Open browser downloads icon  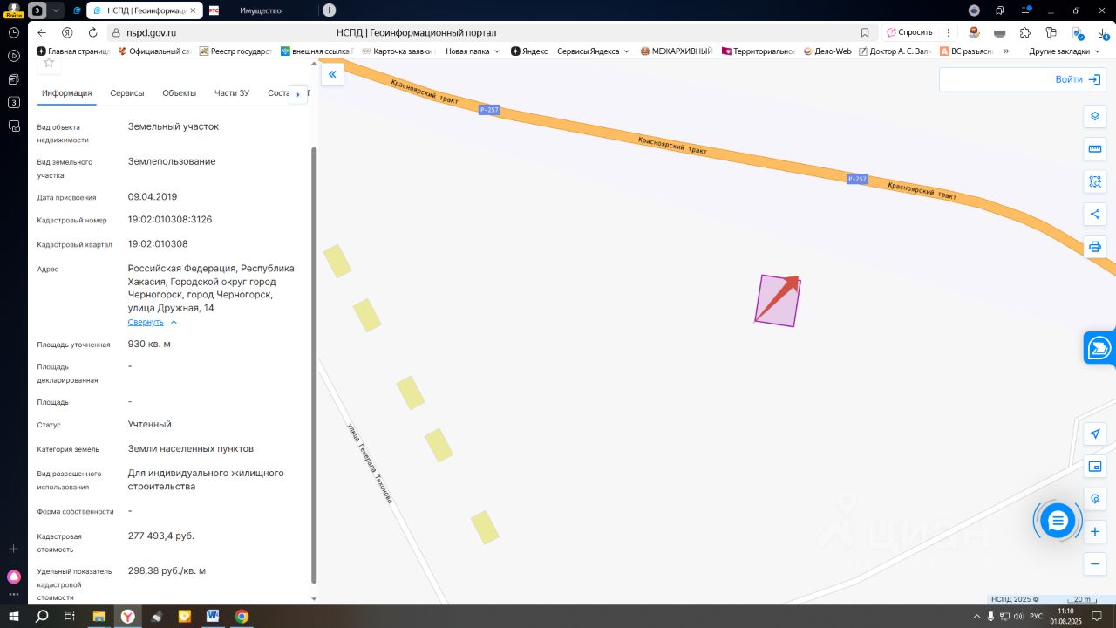(1103, 32)
